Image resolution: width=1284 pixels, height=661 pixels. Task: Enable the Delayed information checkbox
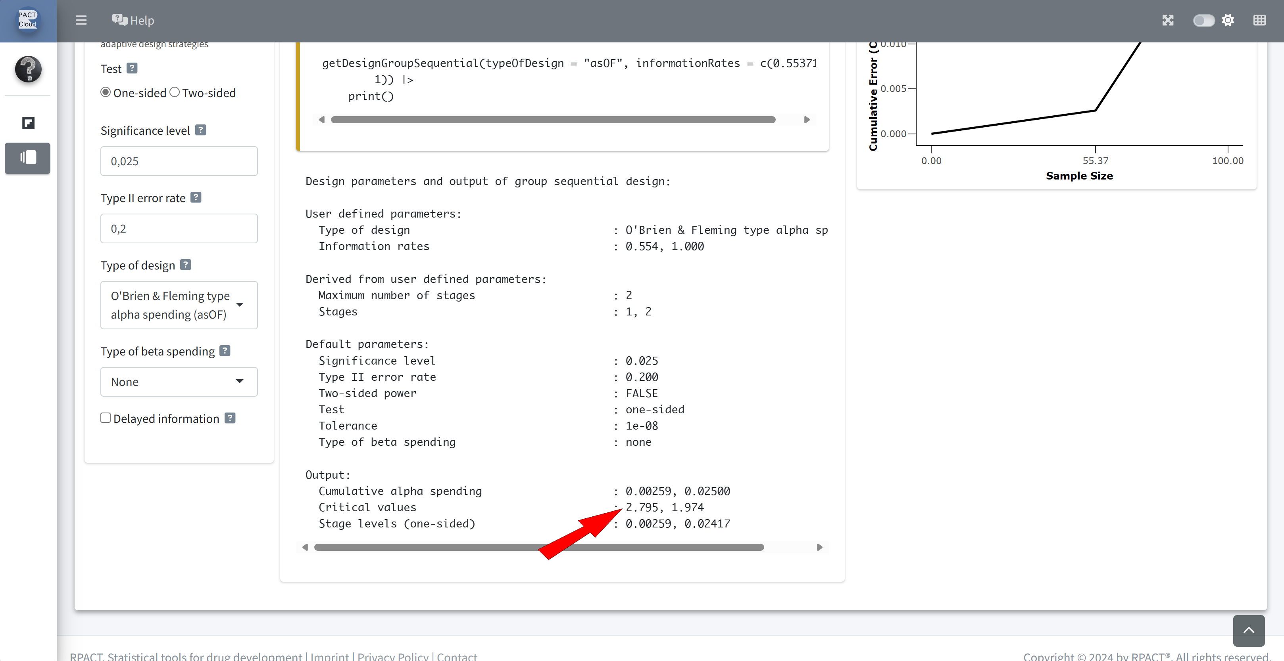coord(105,418)
